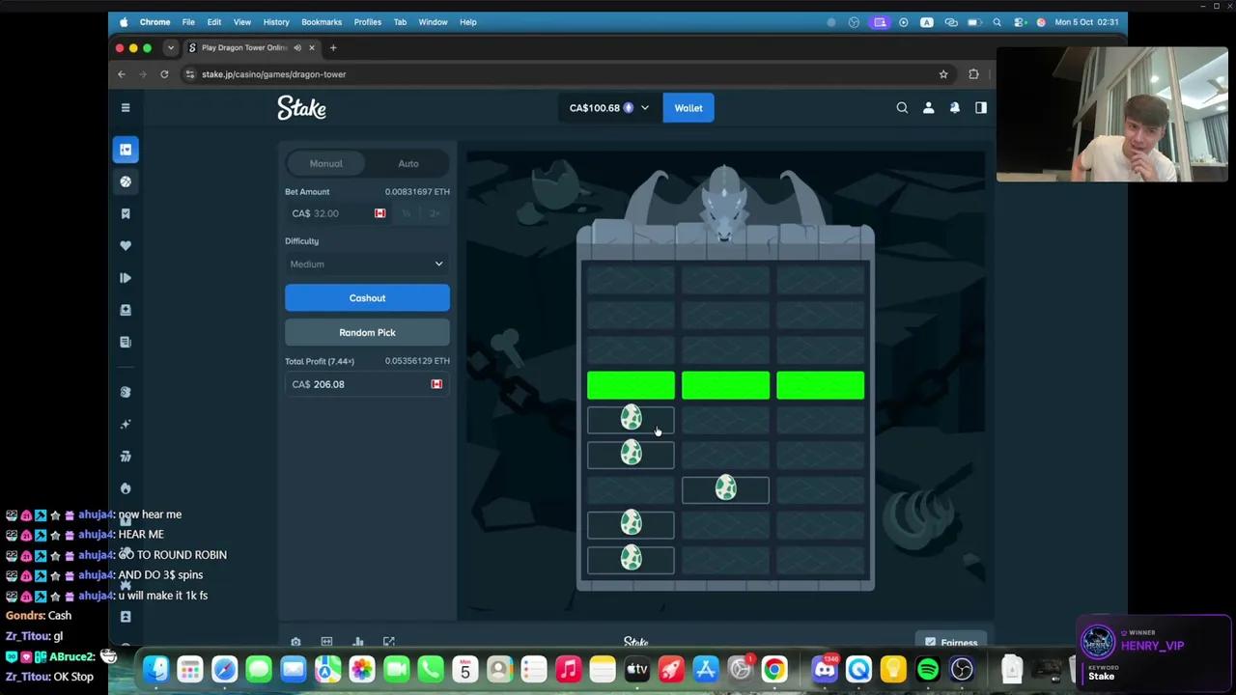Viewport: 1236px width, 695px height.
Task: Click the search magnifier in Stake header
Action: click(902, 108)
